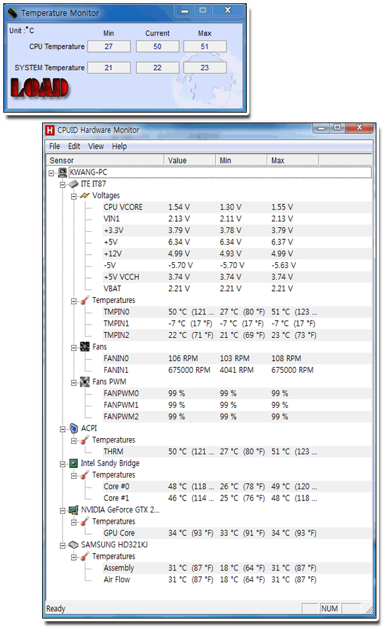Collapse the KWANG-PC root node
Viewport: 383px width, 635px height.
51,173
